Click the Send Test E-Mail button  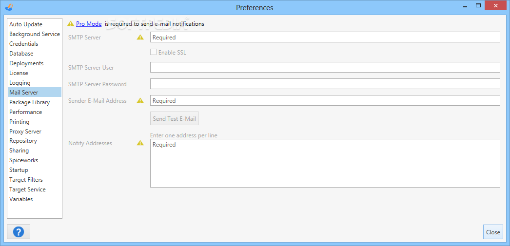pyautogui.click(x=175, y=118)
